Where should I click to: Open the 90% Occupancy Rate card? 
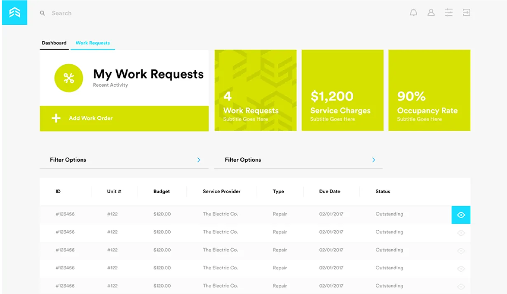(429, 90)
